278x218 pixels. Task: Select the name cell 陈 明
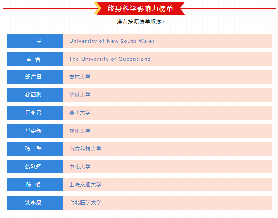tap(35, 185)
